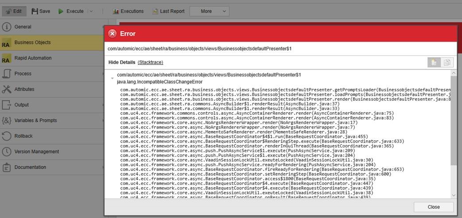This screenshot has height=218, width=462.
Task: Select the tree view details icon
Action: pos(434,63)
